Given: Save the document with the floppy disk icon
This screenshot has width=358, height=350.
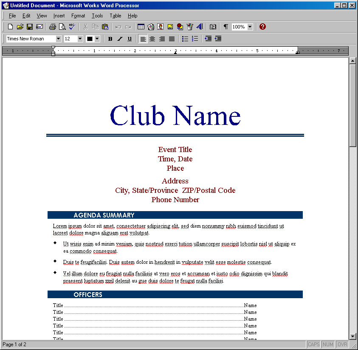Looking at the screenshot, I should [x=30, y=27].
